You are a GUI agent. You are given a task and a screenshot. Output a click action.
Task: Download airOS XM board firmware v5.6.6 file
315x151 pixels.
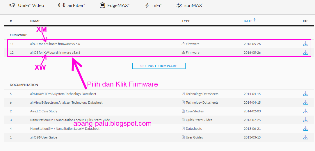(305, 44)
